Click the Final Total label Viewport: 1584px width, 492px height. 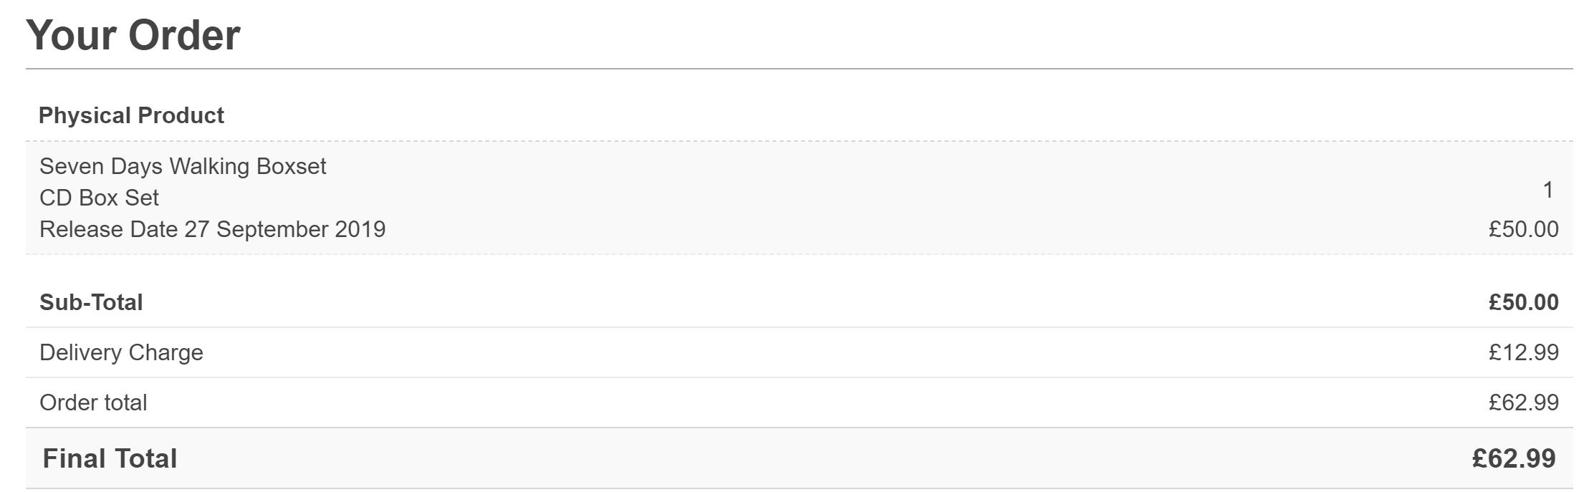click(x=110, y=458)
